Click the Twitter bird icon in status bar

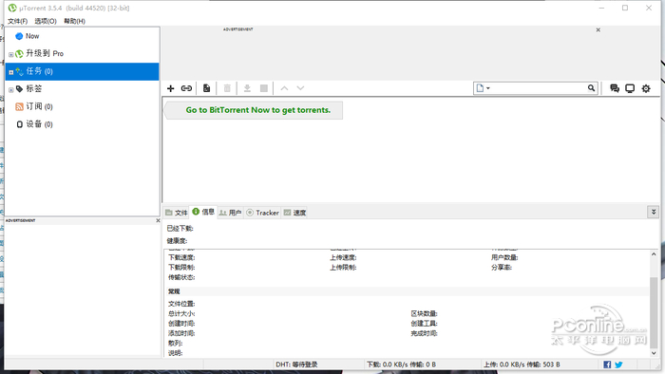click(618, 365)
